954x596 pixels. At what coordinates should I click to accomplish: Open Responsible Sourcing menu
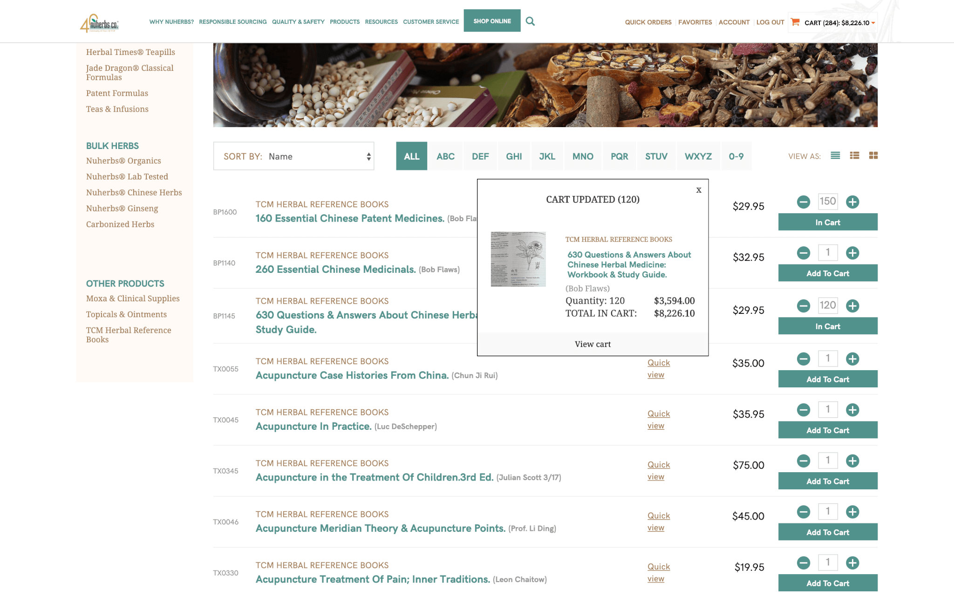coord(233,22)
